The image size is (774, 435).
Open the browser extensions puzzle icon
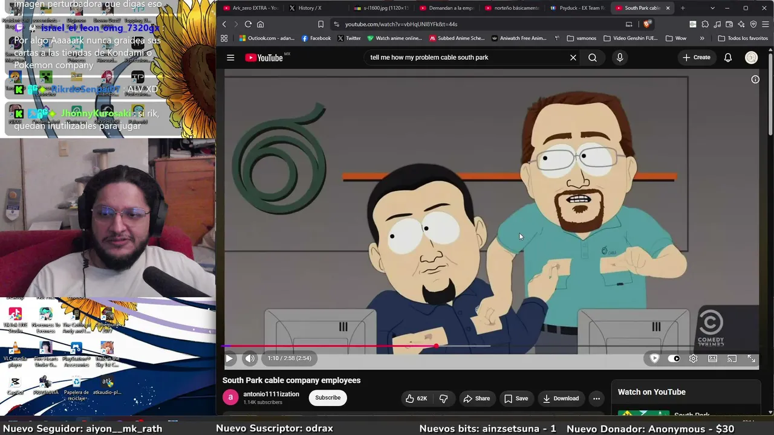click(705, 24)
